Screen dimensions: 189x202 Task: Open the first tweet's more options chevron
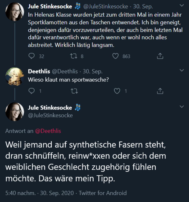[x=182, y=5]
